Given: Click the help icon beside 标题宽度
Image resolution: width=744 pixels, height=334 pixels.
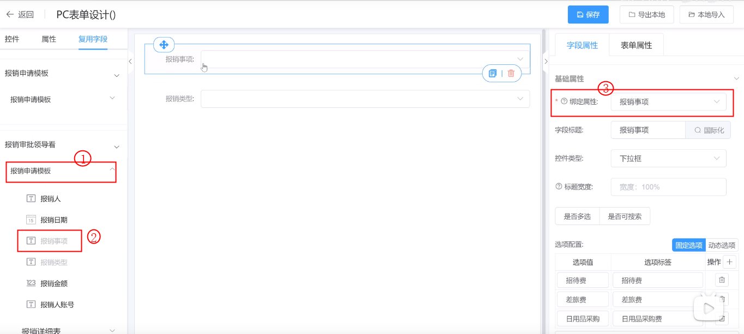Looking at the screenshot, I should click(559, 186).
